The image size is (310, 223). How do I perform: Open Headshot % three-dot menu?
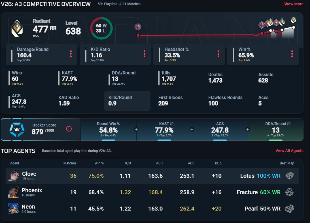pos(218,54)
